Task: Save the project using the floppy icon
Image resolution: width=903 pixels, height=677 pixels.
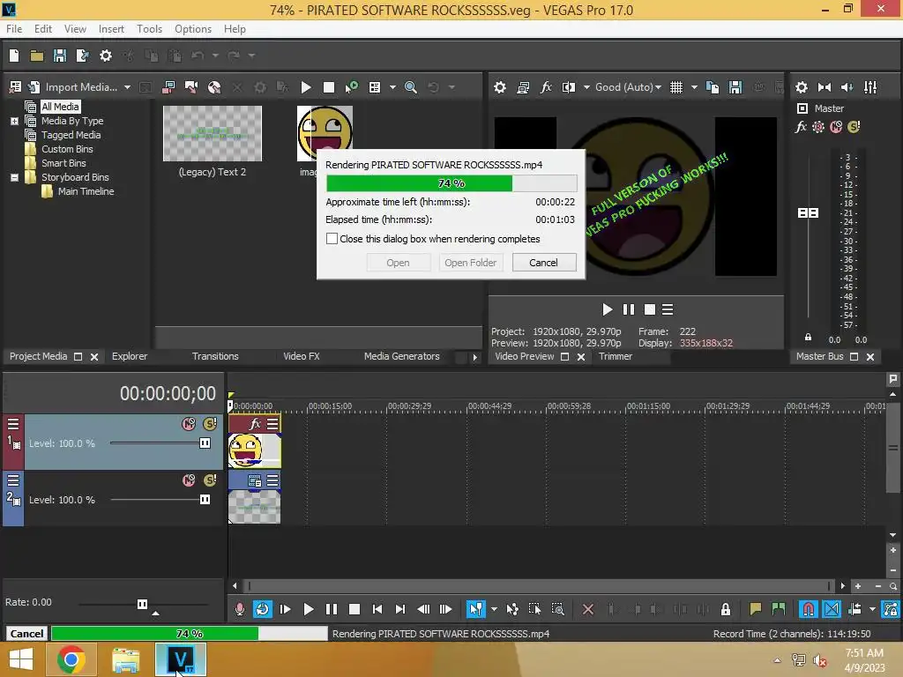Action: click(x=59, y=56)
